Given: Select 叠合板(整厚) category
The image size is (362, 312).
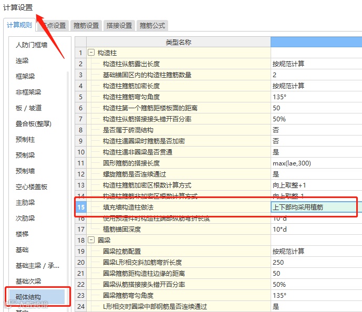Looking at the screenshot, I should pos(34,123).
